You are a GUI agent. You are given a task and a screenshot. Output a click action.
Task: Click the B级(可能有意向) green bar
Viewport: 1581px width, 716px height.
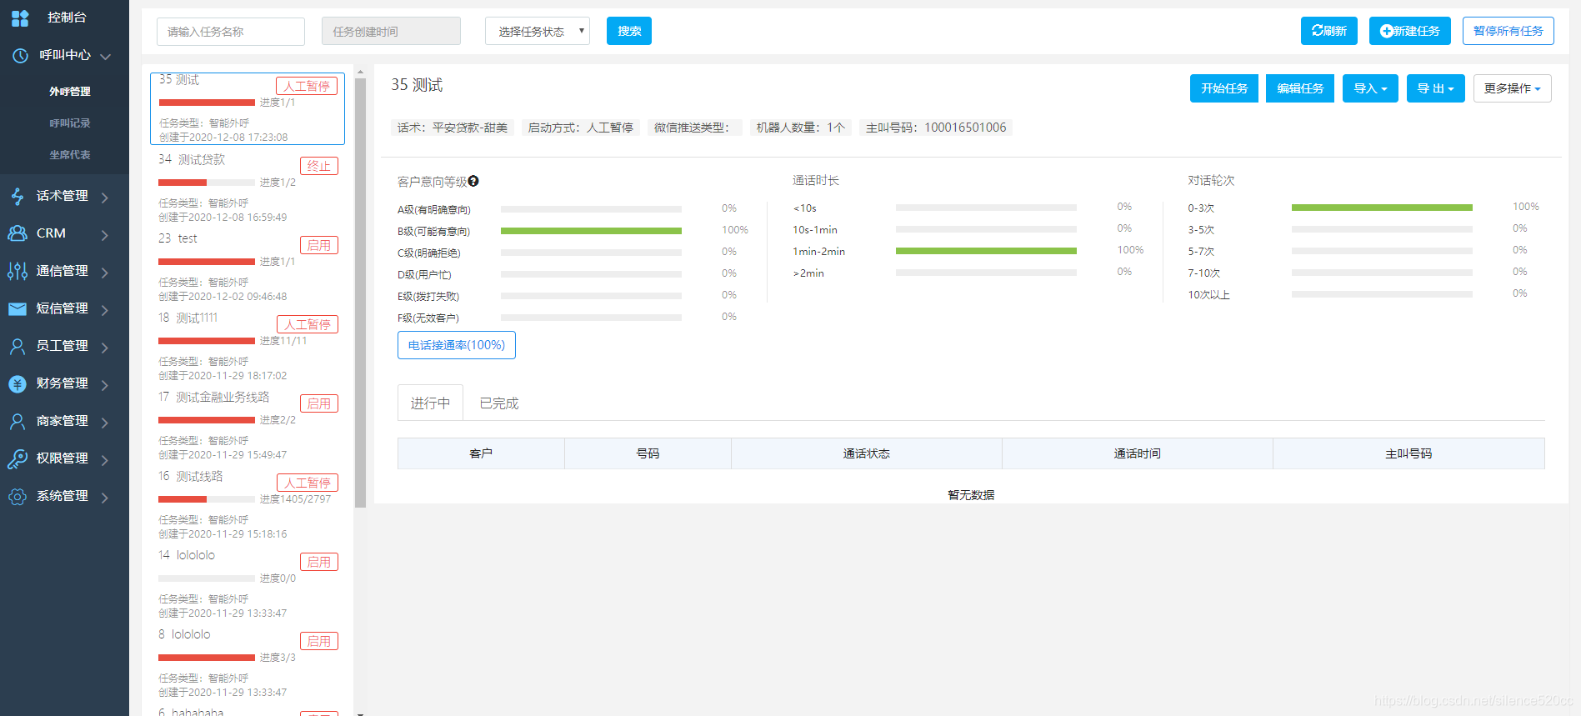tap(591, 231)
